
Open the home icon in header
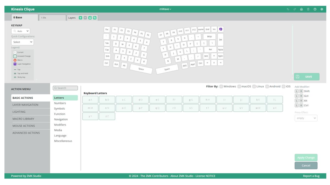tap(301, 9)
